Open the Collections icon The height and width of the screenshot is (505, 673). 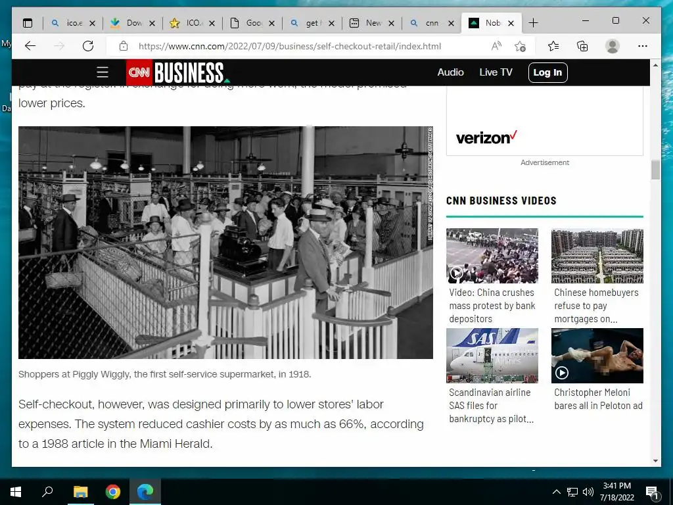tap(582, 46)
